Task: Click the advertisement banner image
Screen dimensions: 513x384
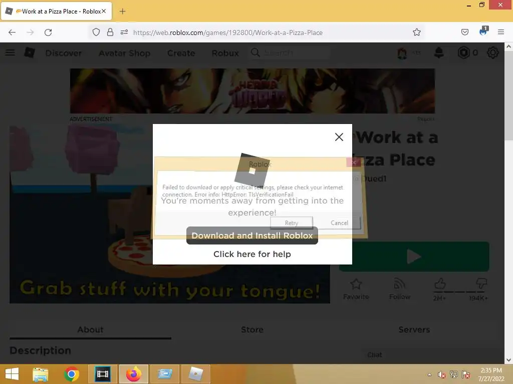Action: 252,91
